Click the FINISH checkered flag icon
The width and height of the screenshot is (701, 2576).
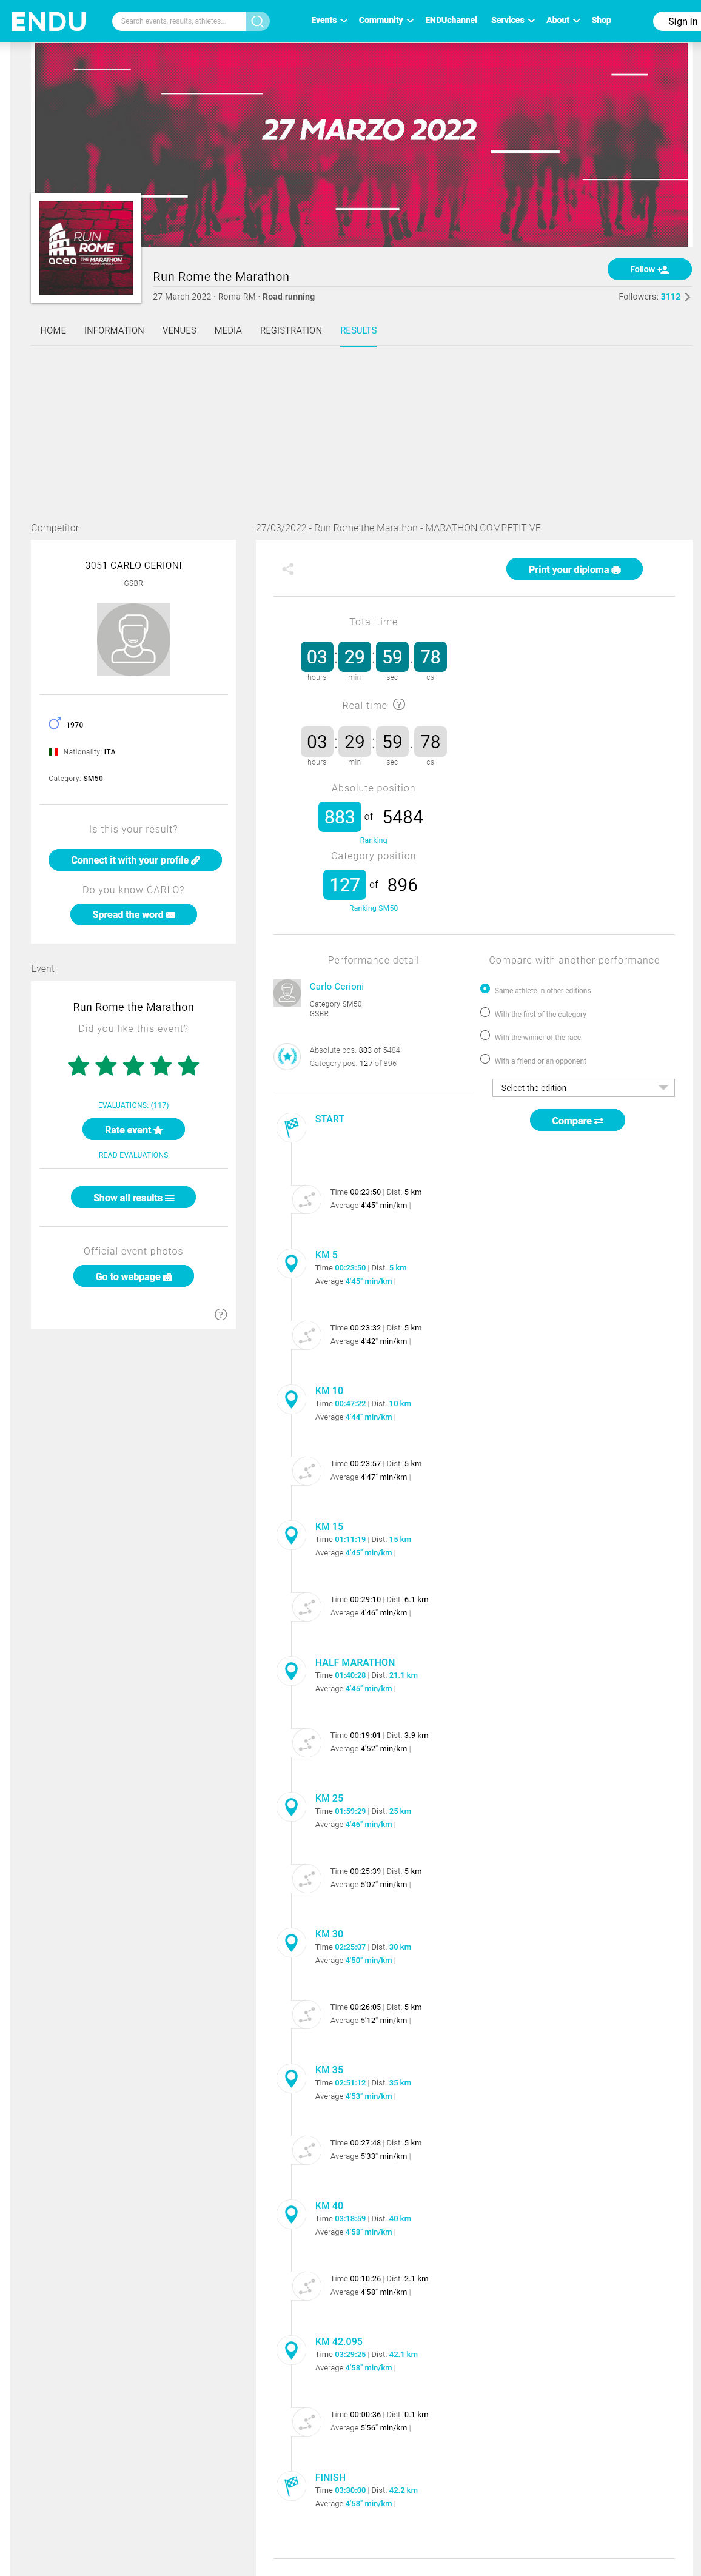tap(291, 2484)
